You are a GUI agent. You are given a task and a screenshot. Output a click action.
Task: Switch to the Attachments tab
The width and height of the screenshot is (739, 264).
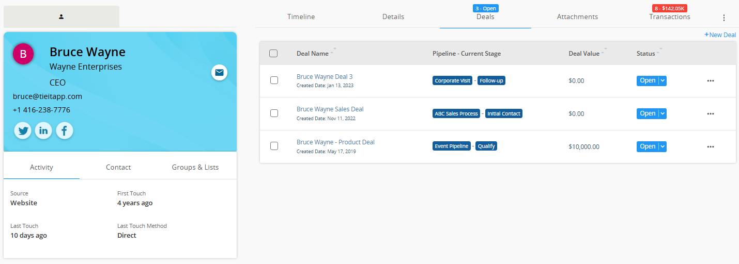tap(577, 16)
